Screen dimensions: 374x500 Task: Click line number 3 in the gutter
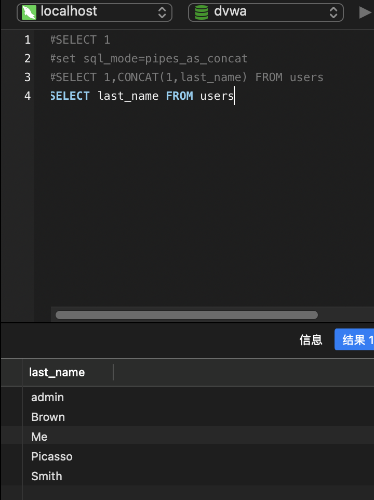pos(28,77)
